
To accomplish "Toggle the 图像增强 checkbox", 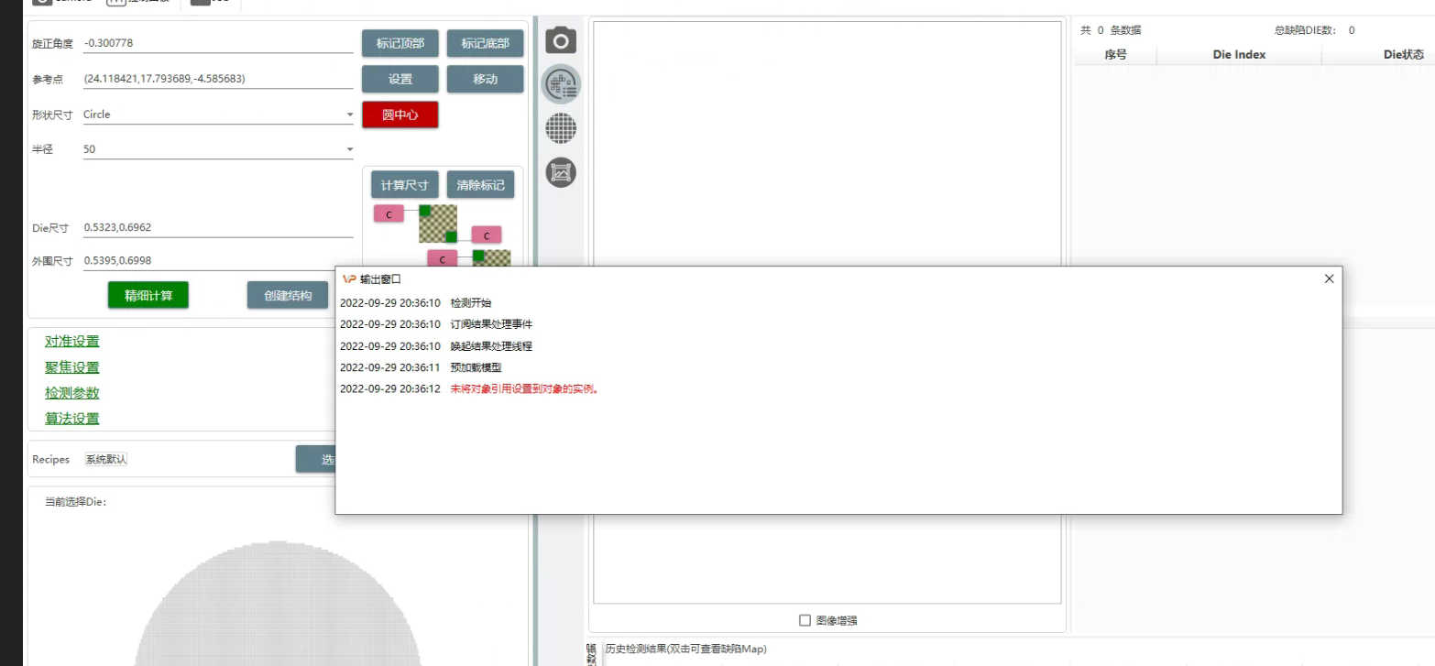I will pyautogui.click(x=805, y=620).
